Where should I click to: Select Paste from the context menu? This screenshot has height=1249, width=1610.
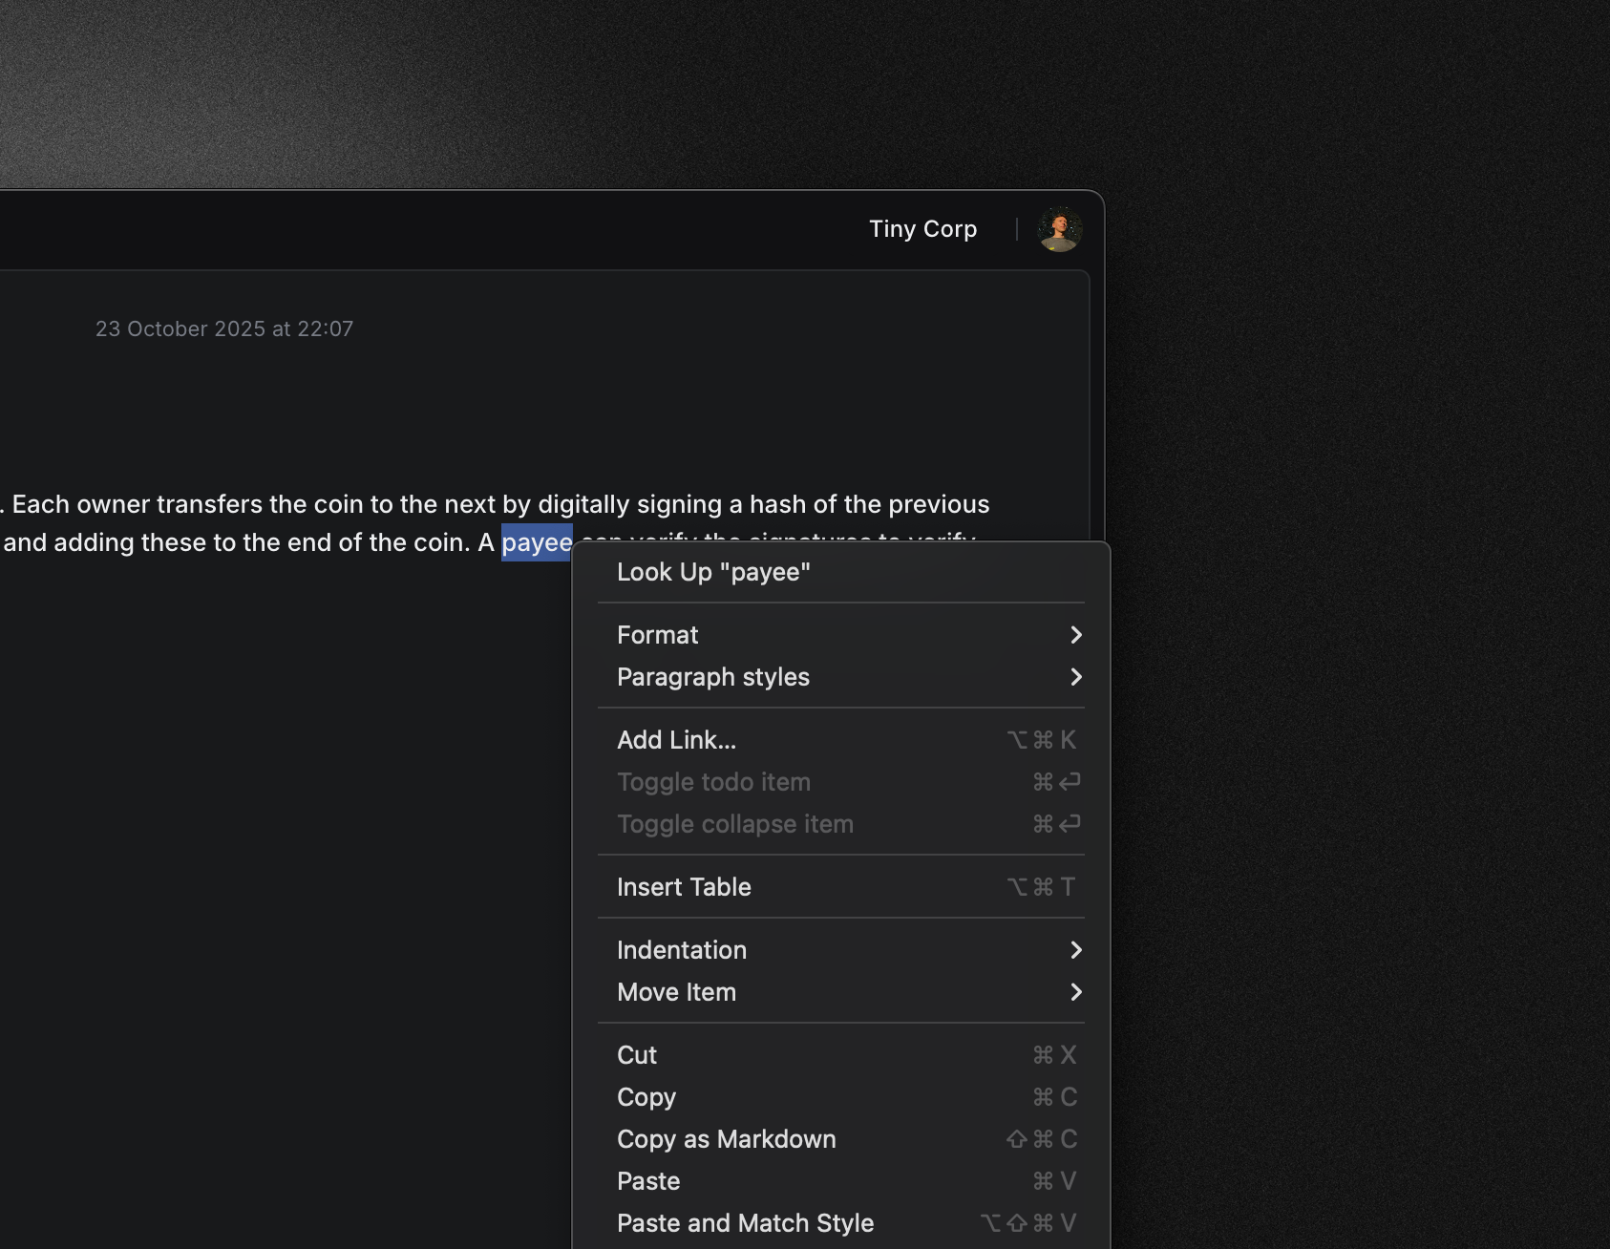648,1181
